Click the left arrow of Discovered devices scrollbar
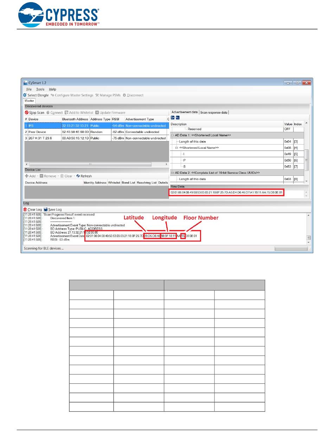The width and height of the screenshot is (334, 441). [26, 164]
